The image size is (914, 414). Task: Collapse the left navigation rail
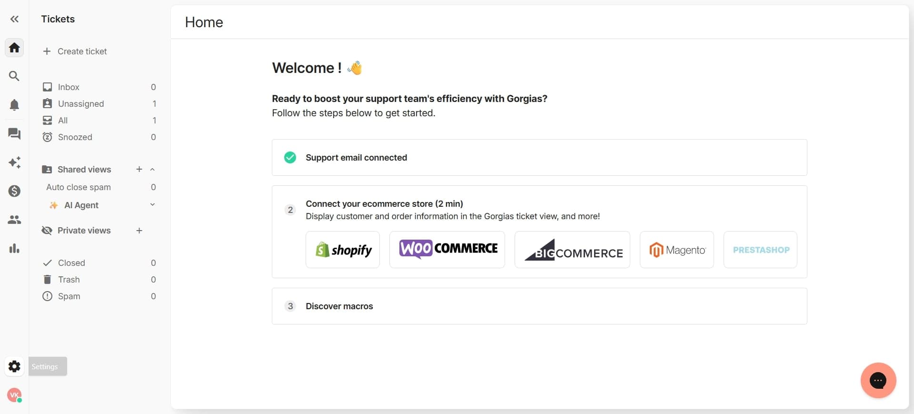coord(14,19)
